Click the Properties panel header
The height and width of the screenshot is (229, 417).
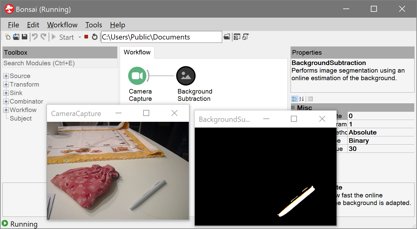[x=352, y=53]
